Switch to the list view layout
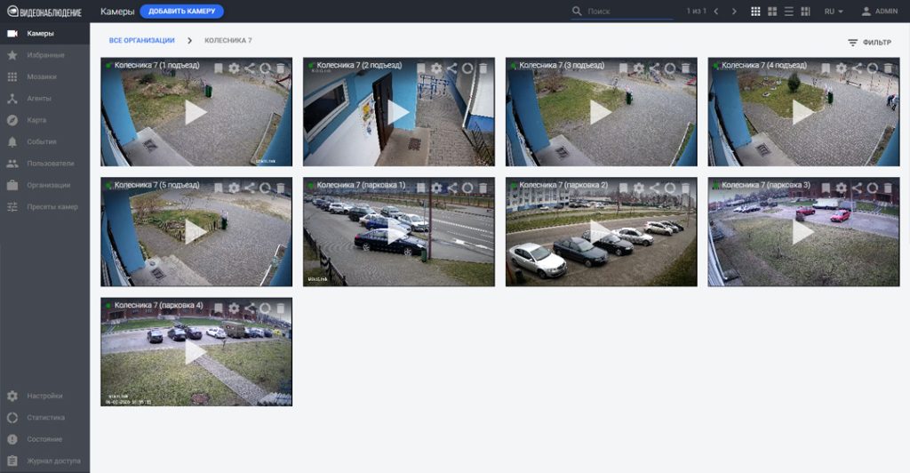The width and height of the screenshot is (910, 473). [x=788, y=12]
